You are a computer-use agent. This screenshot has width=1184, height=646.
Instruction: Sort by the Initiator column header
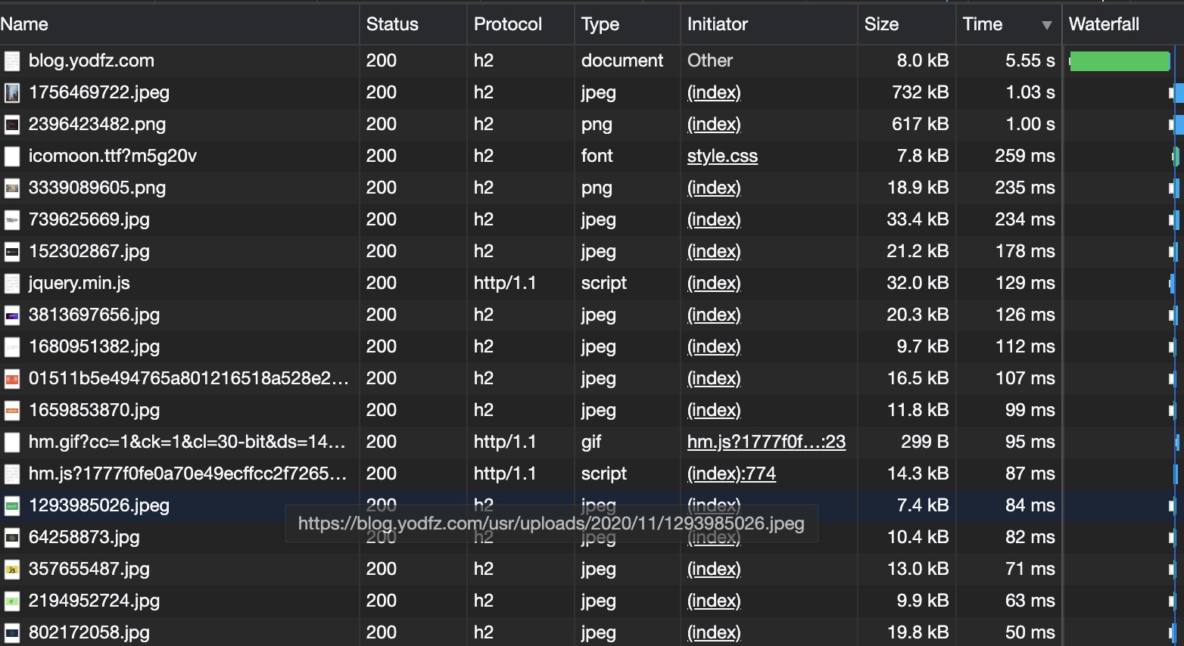click(x=769, y=24)
